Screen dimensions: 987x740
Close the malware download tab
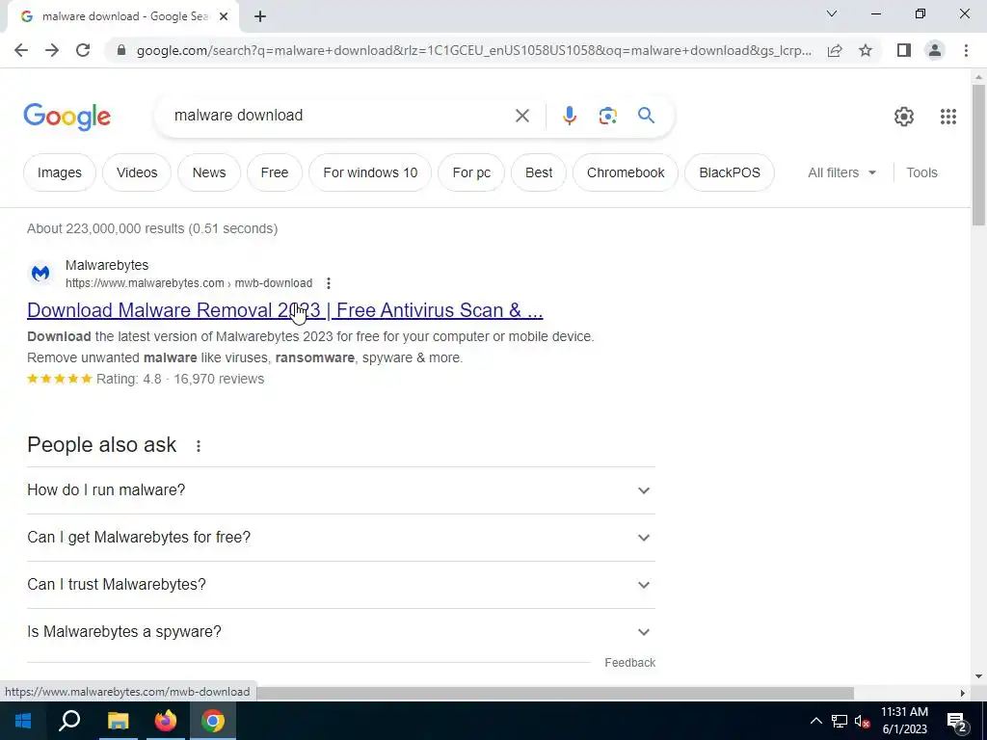tap(224, 17)
